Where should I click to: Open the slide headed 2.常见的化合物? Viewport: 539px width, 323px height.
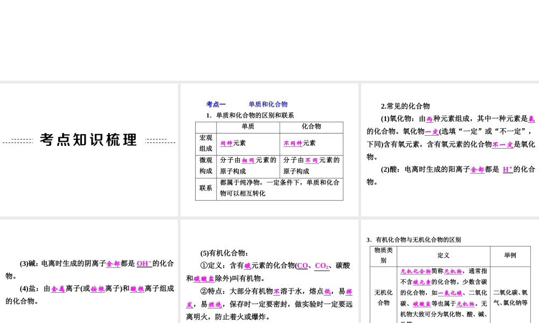(x=450, y=150)
